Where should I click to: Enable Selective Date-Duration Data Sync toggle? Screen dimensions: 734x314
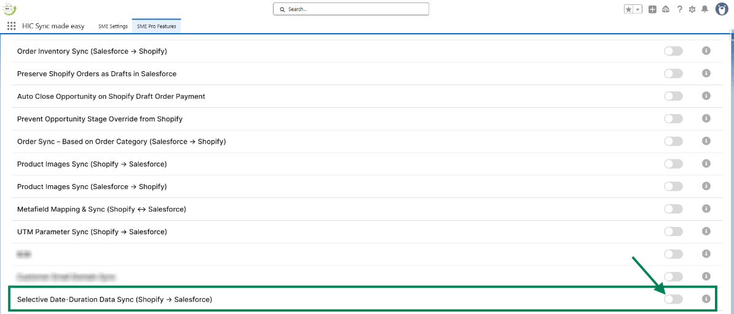[x=673, y=299]
